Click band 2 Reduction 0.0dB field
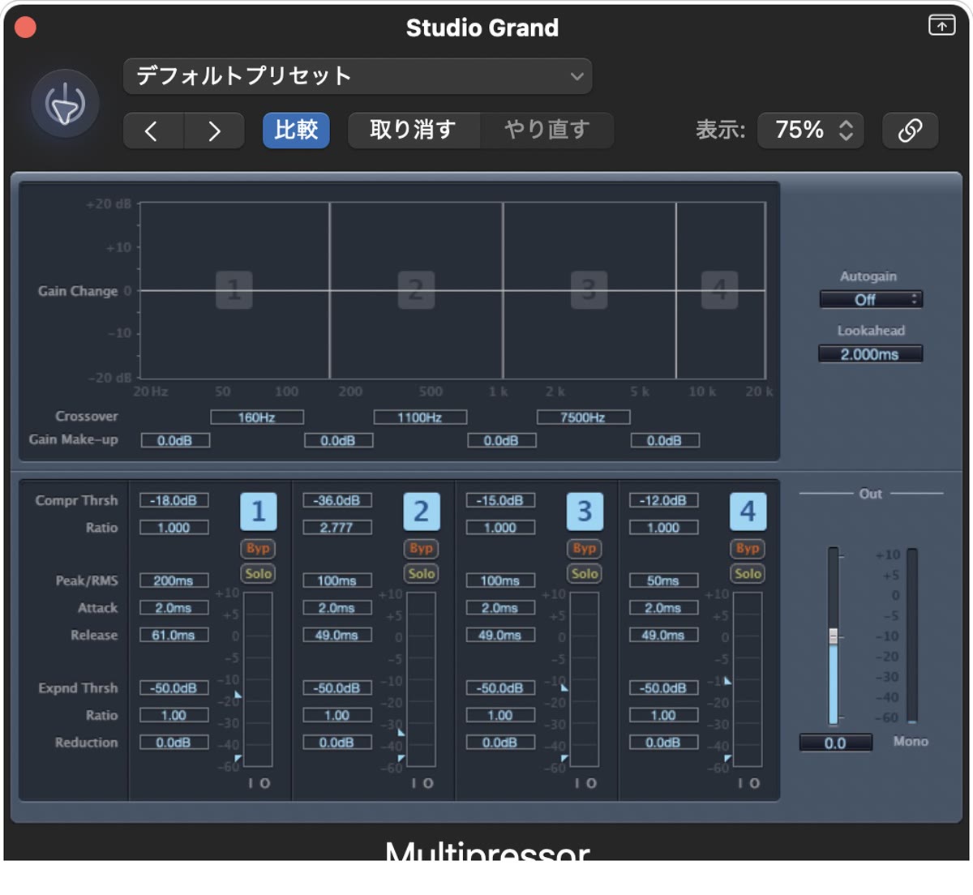973x895 pixels. point(337,742)
